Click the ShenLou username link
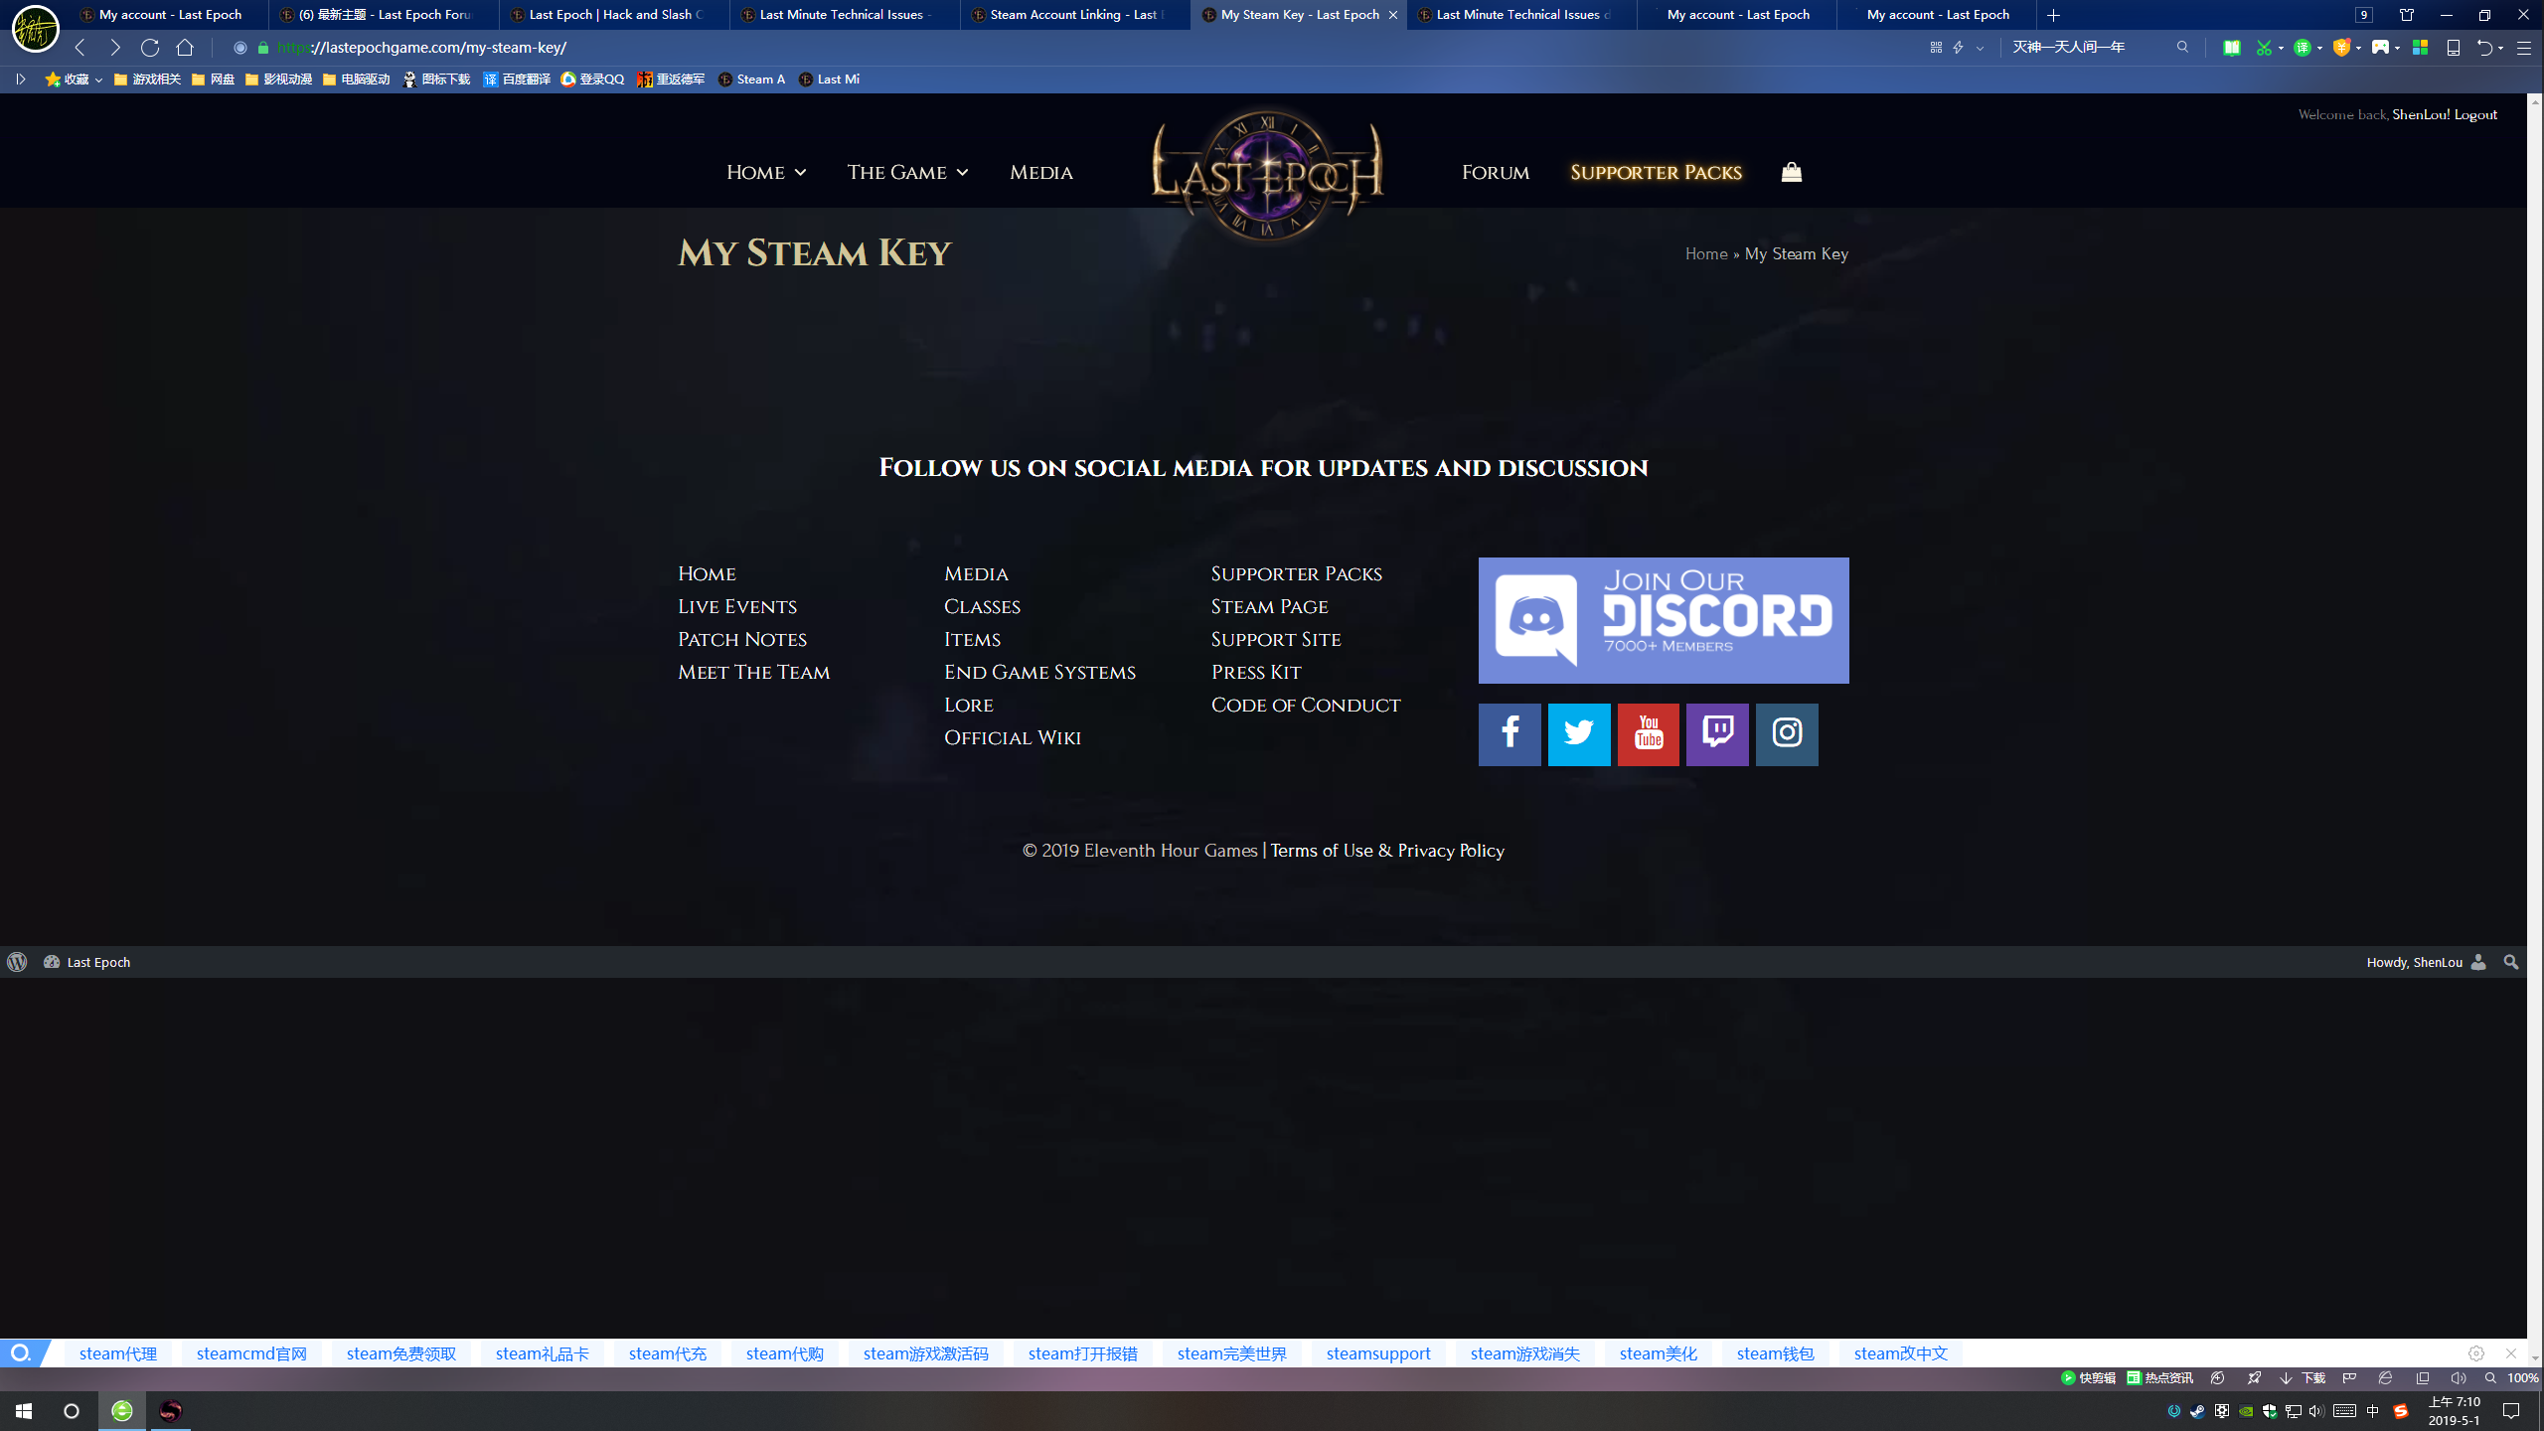Viewport: 2544px width, 1431px height. coord(2420,114)
